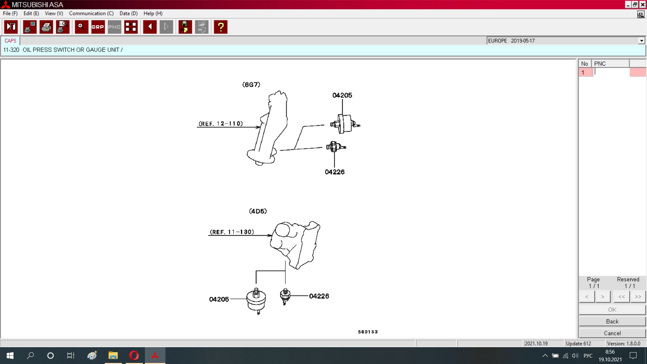Open the Data (D) menu
The width and height of the screenshot is (647, 364).
coord(128,13)
